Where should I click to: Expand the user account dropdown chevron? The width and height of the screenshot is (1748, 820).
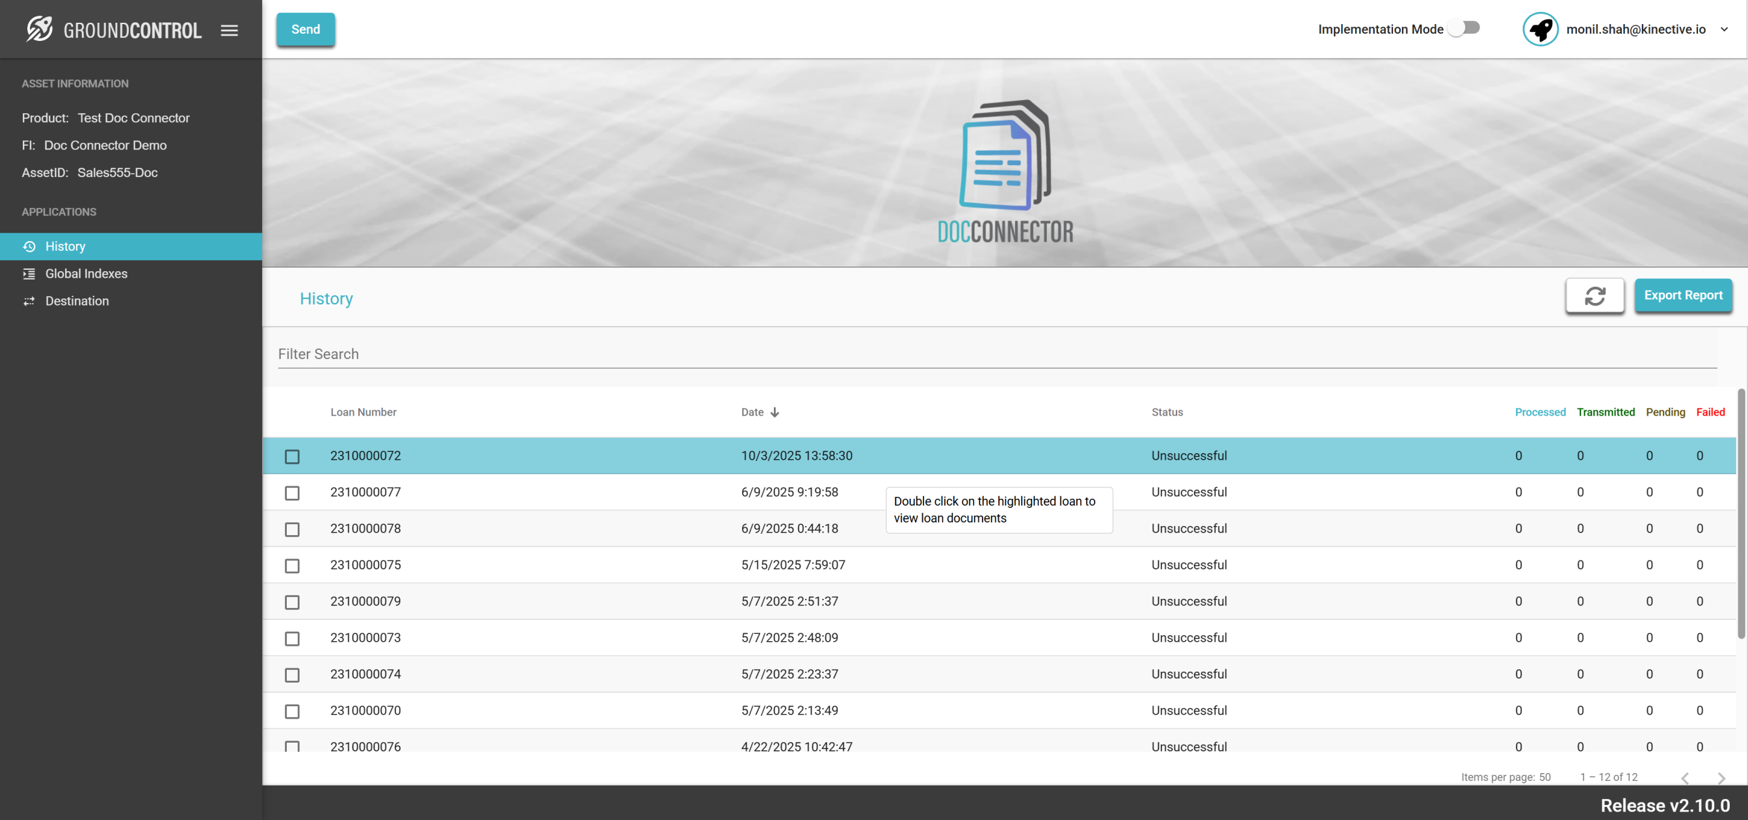pyautogui.click(x=1724, y=29)
